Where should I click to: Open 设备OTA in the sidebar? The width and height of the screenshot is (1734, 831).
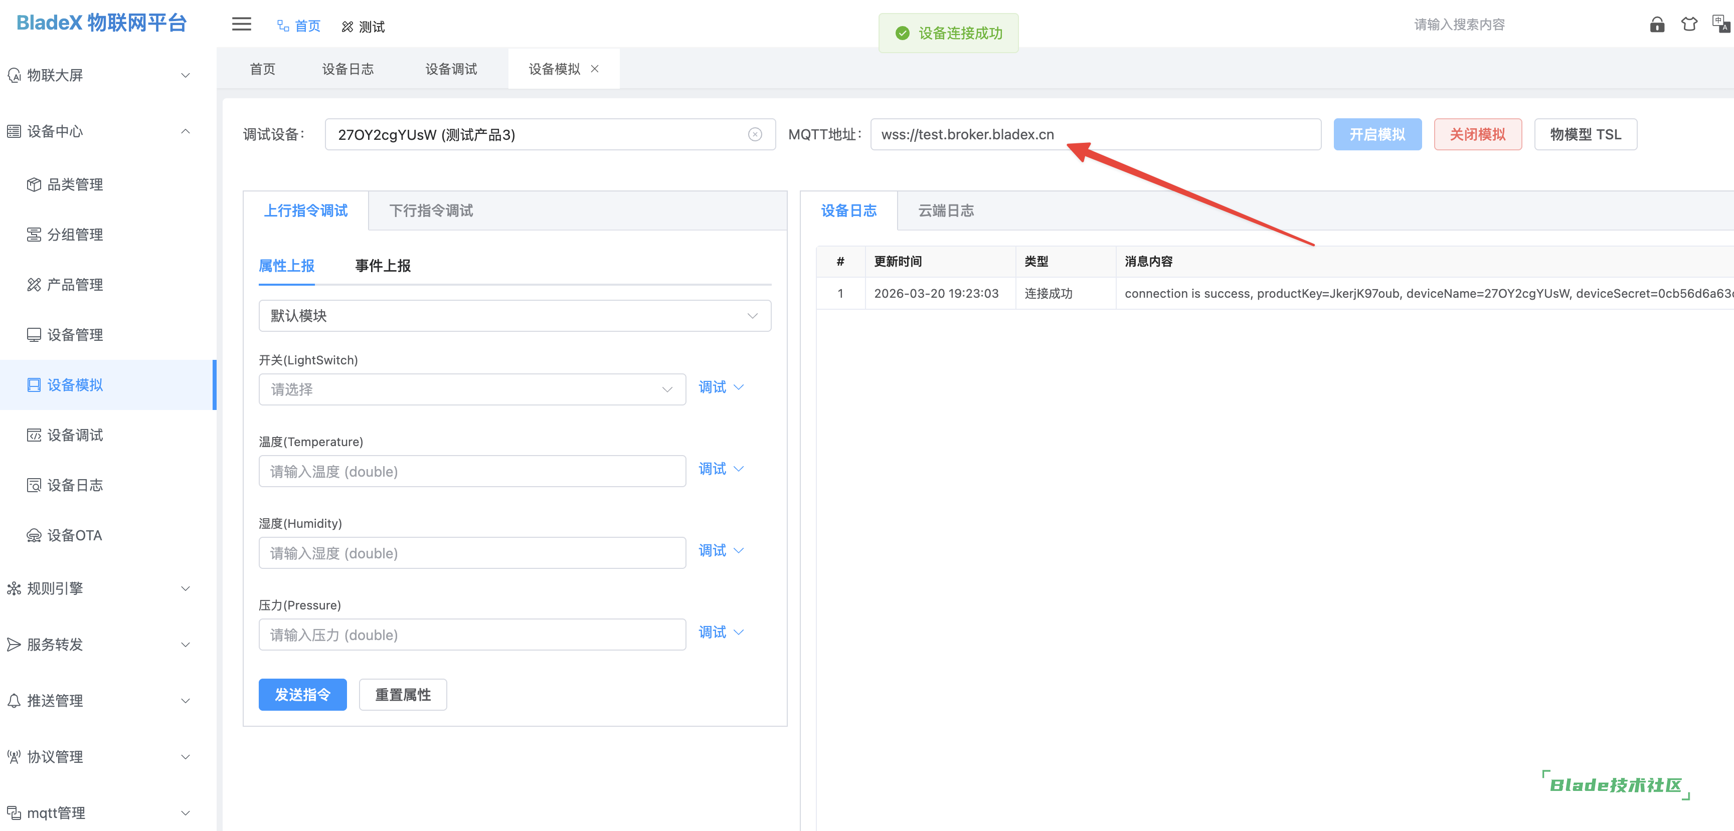pos(74,536)
